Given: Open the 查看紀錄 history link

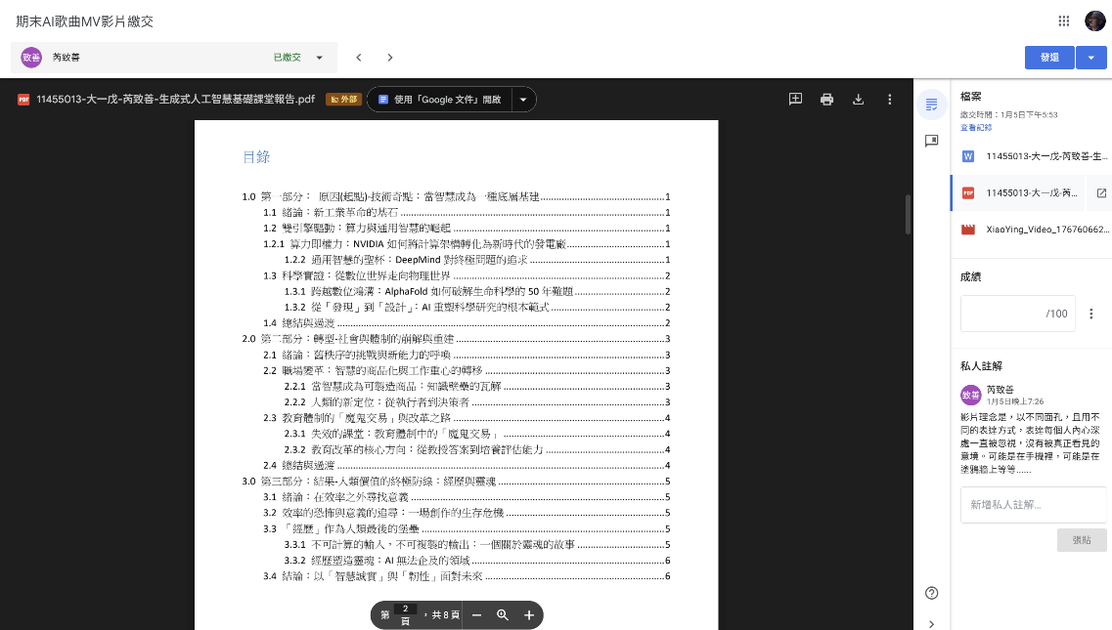Looking at the screenshot, I should (x=975, y=127).
